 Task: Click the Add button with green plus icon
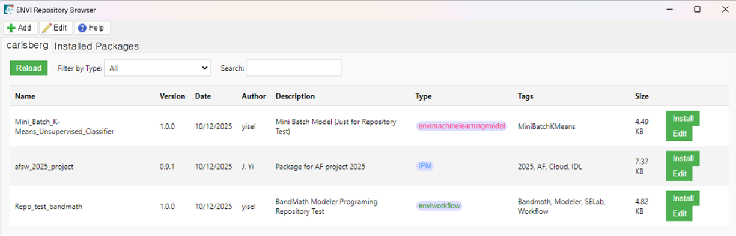tap(19, 28)
